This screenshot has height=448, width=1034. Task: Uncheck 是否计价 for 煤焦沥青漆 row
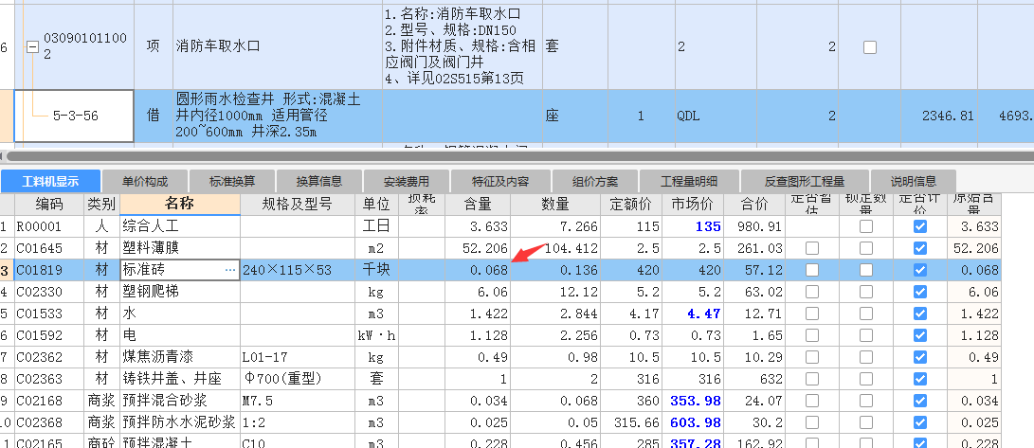[x=920, y=356]
